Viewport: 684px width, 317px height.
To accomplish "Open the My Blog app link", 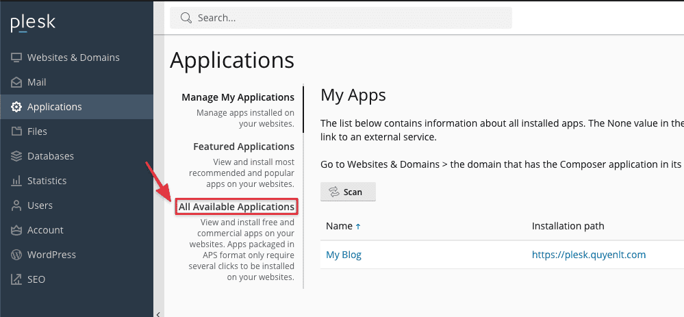I will click(x=344, y=255).
